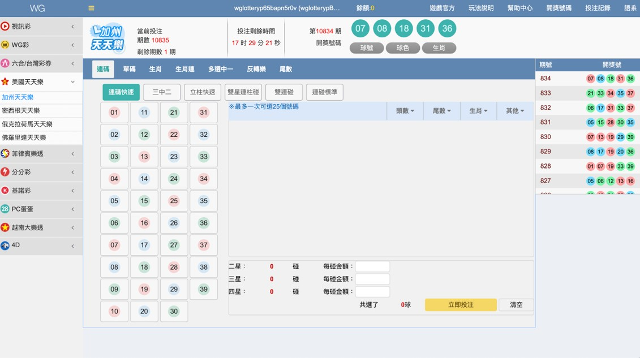The image size is (640, 358).
Task: Click the WG彩 coin icon
Action: tap(5, 45)
